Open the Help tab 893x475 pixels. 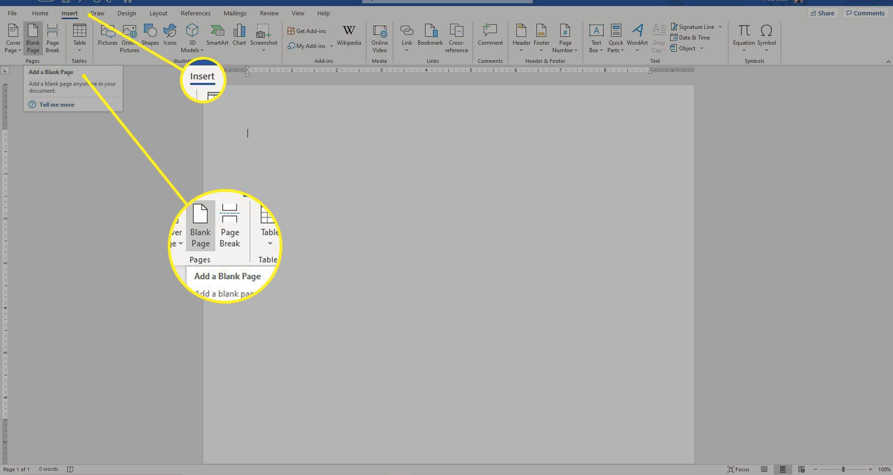coord(323,13)
